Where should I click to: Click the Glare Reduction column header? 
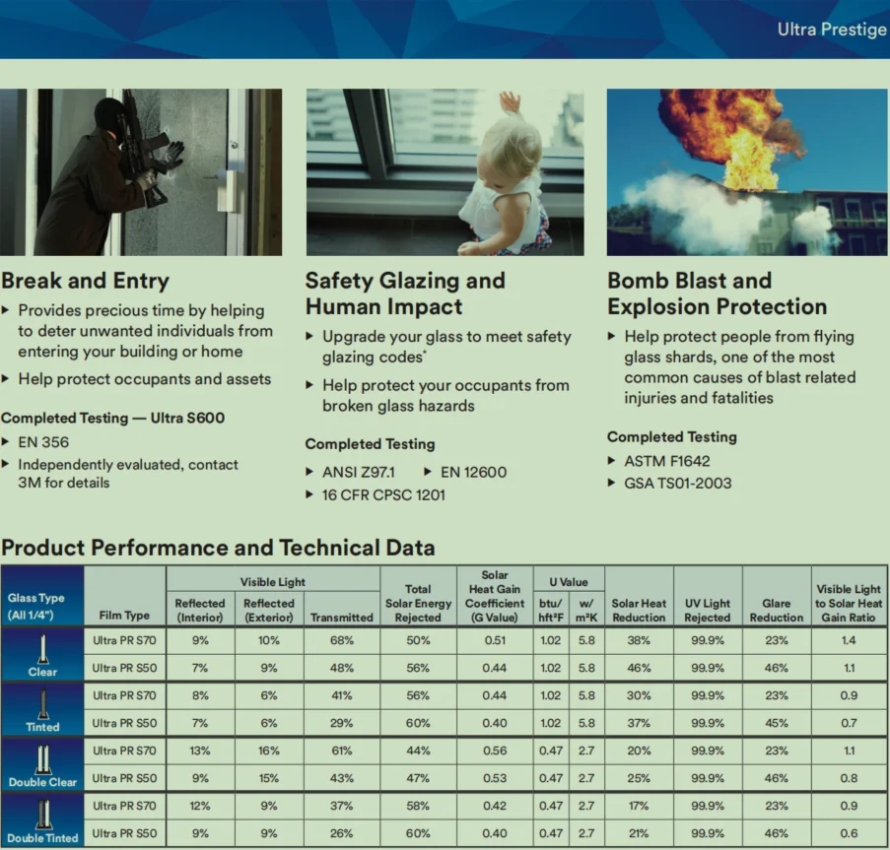pos(777,610)
